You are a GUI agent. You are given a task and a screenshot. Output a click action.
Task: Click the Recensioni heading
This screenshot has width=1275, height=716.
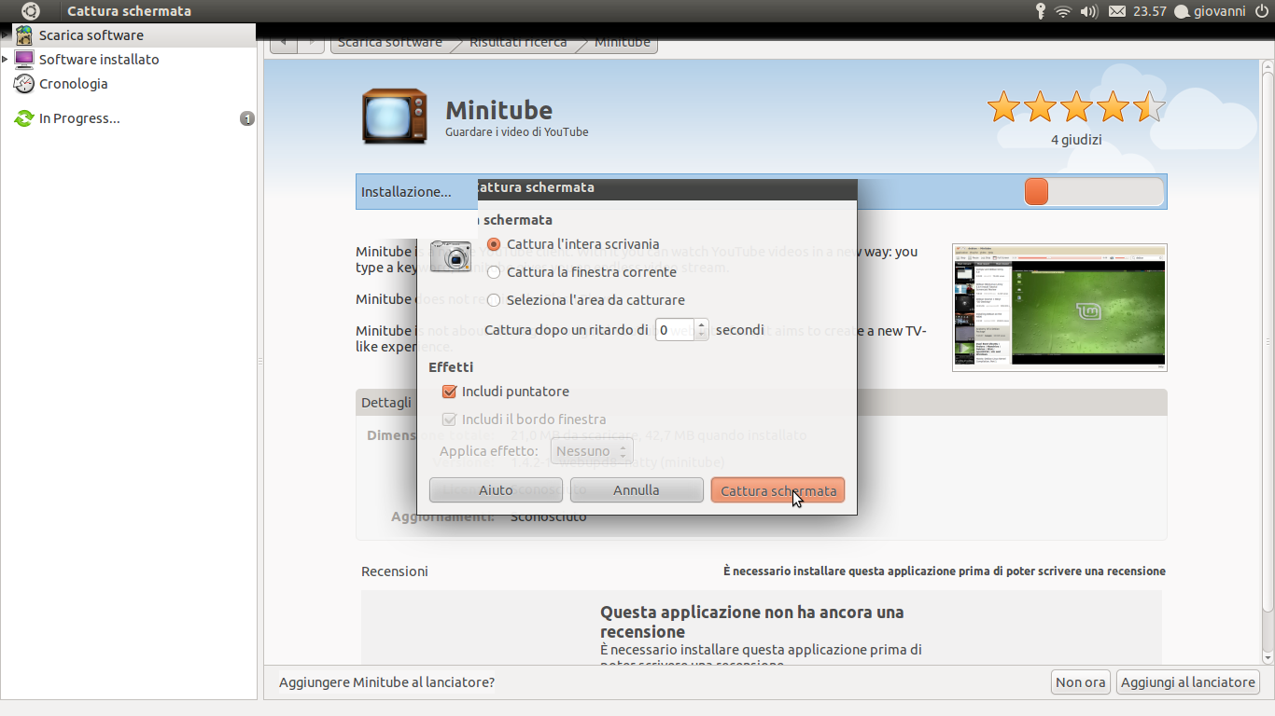395,571
